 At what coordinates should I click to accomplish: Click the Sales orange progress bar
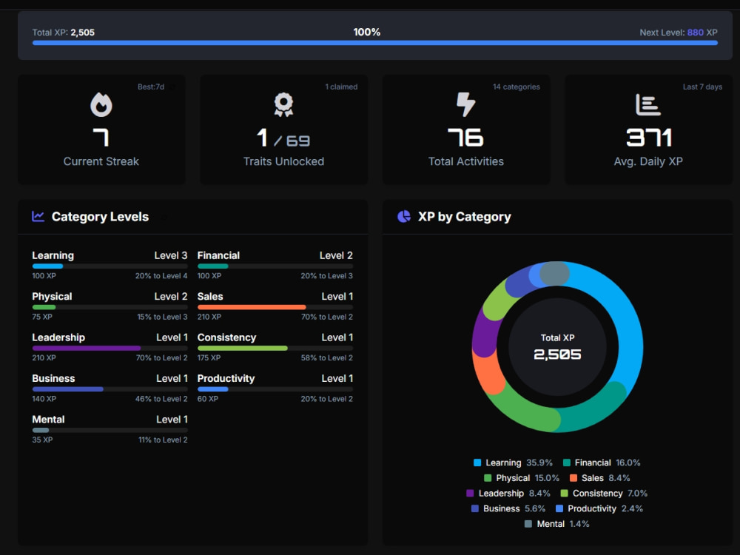tap(275, 307)
